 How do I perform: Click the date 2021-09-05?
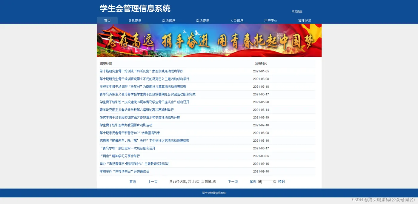(x=261, y=156)
